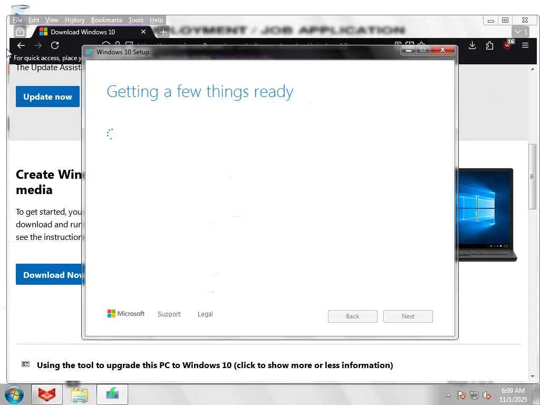
Task: Open the Tools menu
Action: pos(136,20)
